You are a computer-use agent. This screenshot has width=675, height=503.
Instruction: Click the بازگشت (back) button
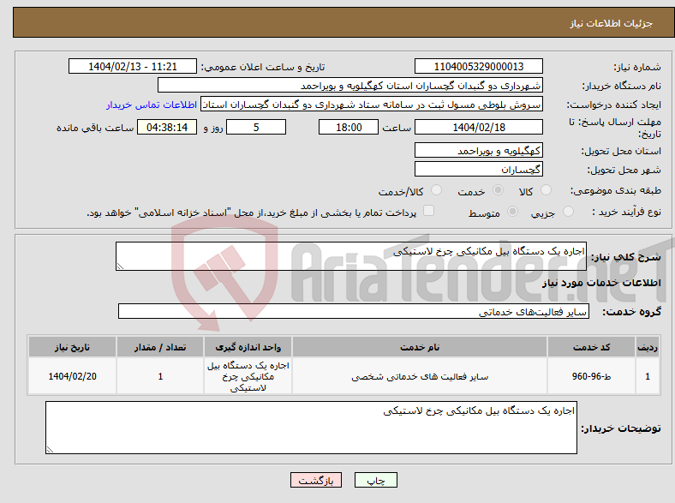point(316,480)
